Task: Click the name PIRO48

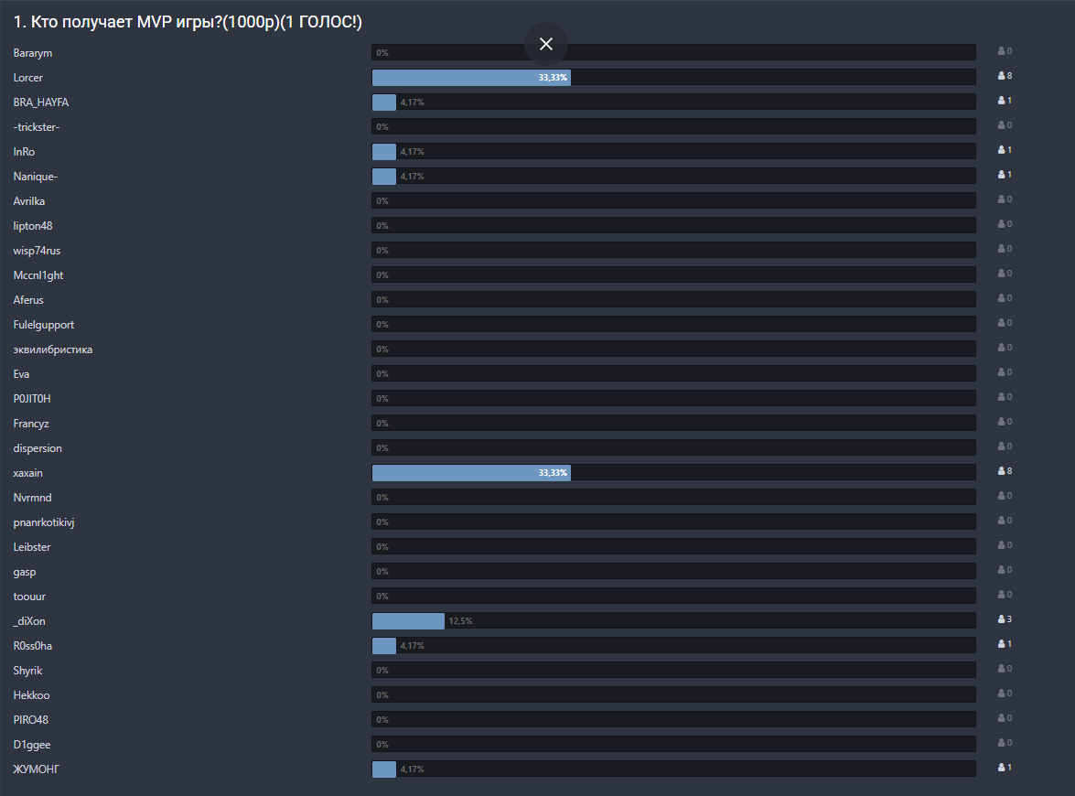Action: pos(30,719)
